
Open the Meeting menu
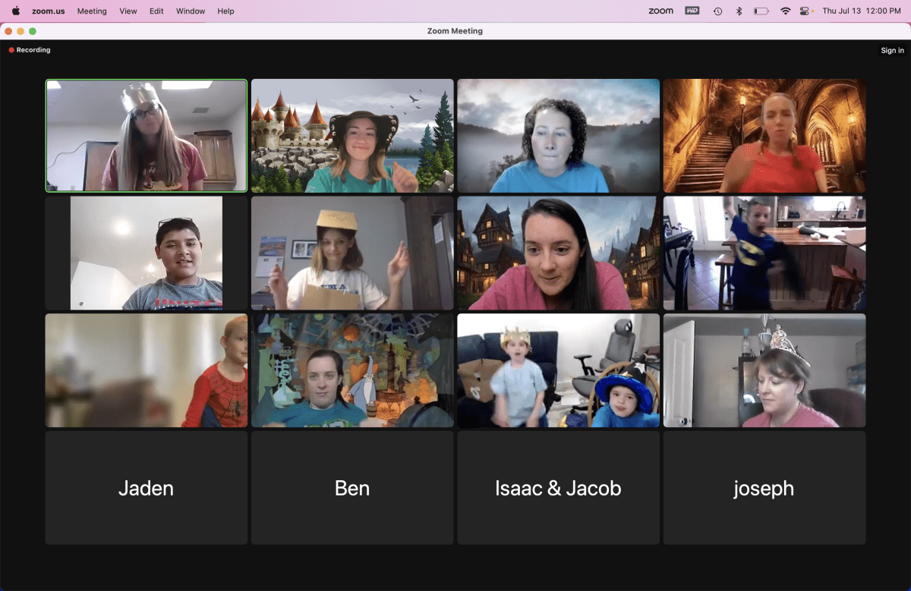[x=92, y=11]
